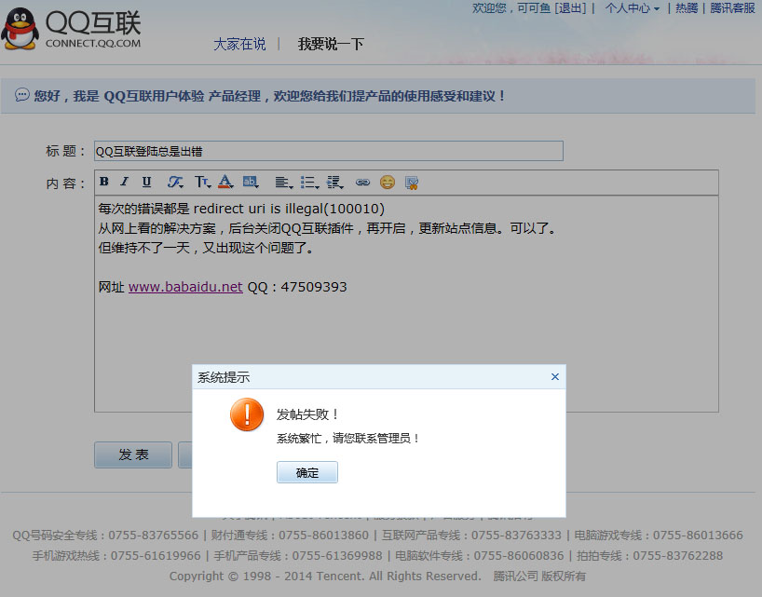Click the 手机游戏热线 number 0755-61619966
Screen dimensions: 762x597
156,556
